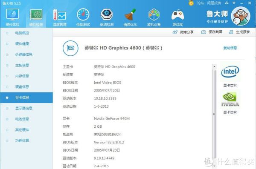Open 驱动检测 driver detection icon
Viewport: 256px width, 169px height.
[x=107, y=17]
